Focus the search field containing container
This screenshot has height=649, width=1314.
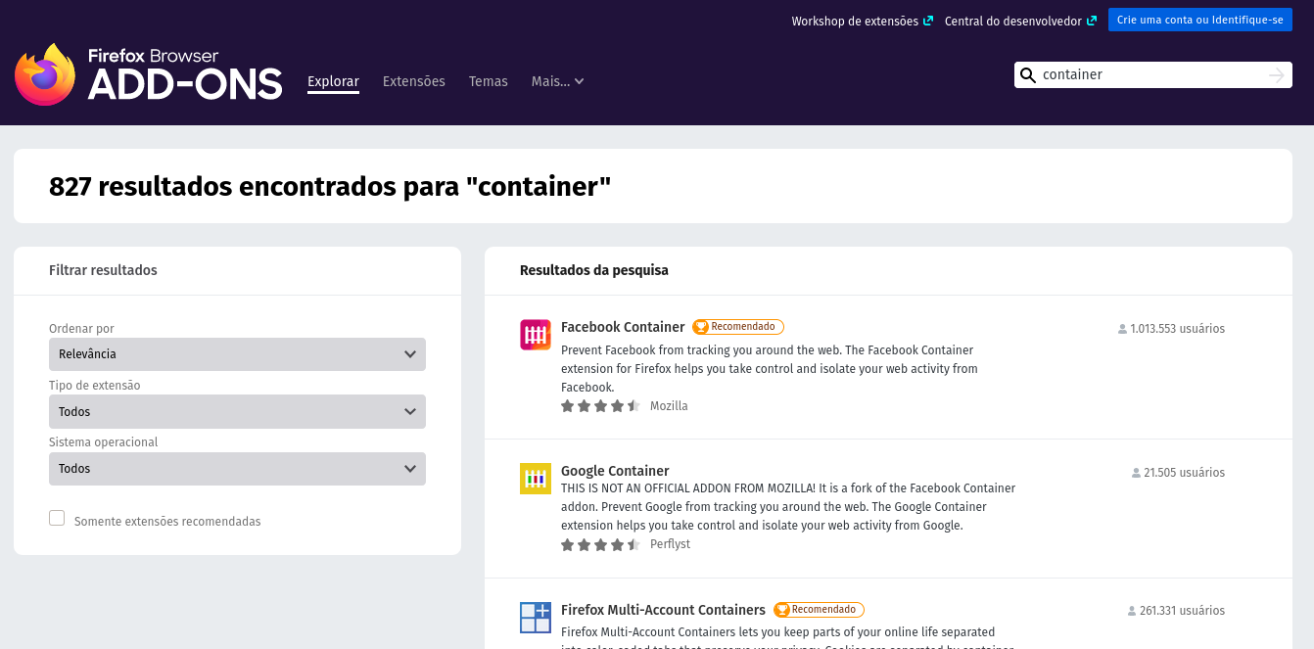tap(1151, 75)
